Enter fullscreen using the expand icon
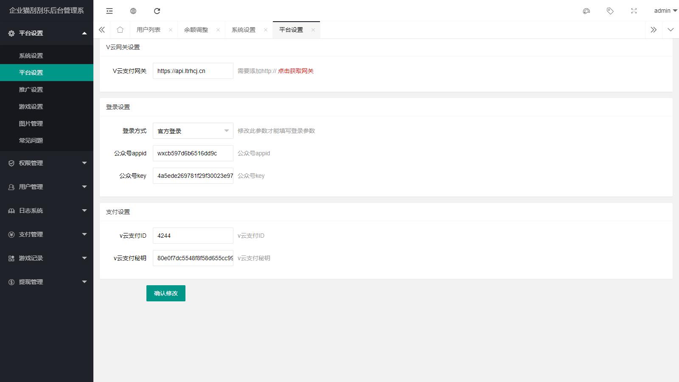 634,11
